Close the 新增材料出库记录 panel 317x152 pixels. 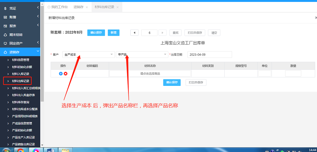pyautogui.click(x=316, y=18)
